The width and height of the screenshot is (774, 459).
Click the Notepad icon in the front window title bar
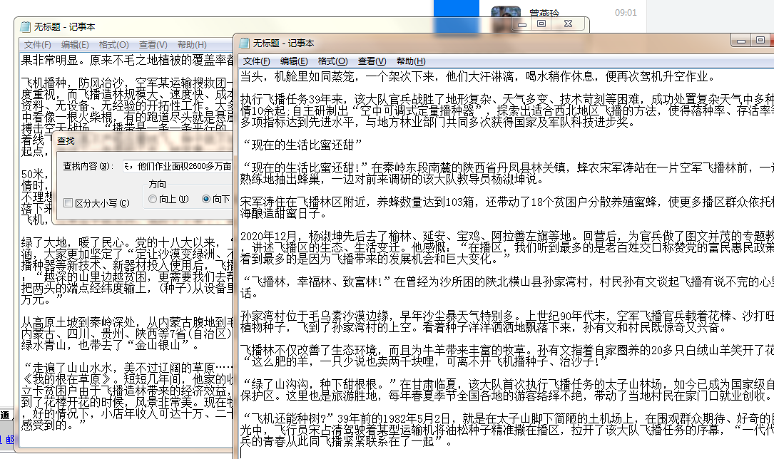245,43
